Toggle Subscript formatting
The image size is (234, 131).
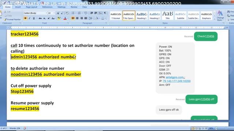[x=44, y=18]
